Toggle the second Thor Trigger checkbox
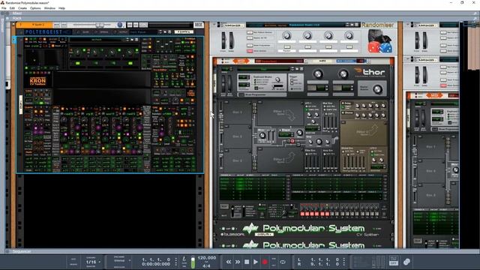The width and height of the screenshot is (480, 270). pos(292,83)
